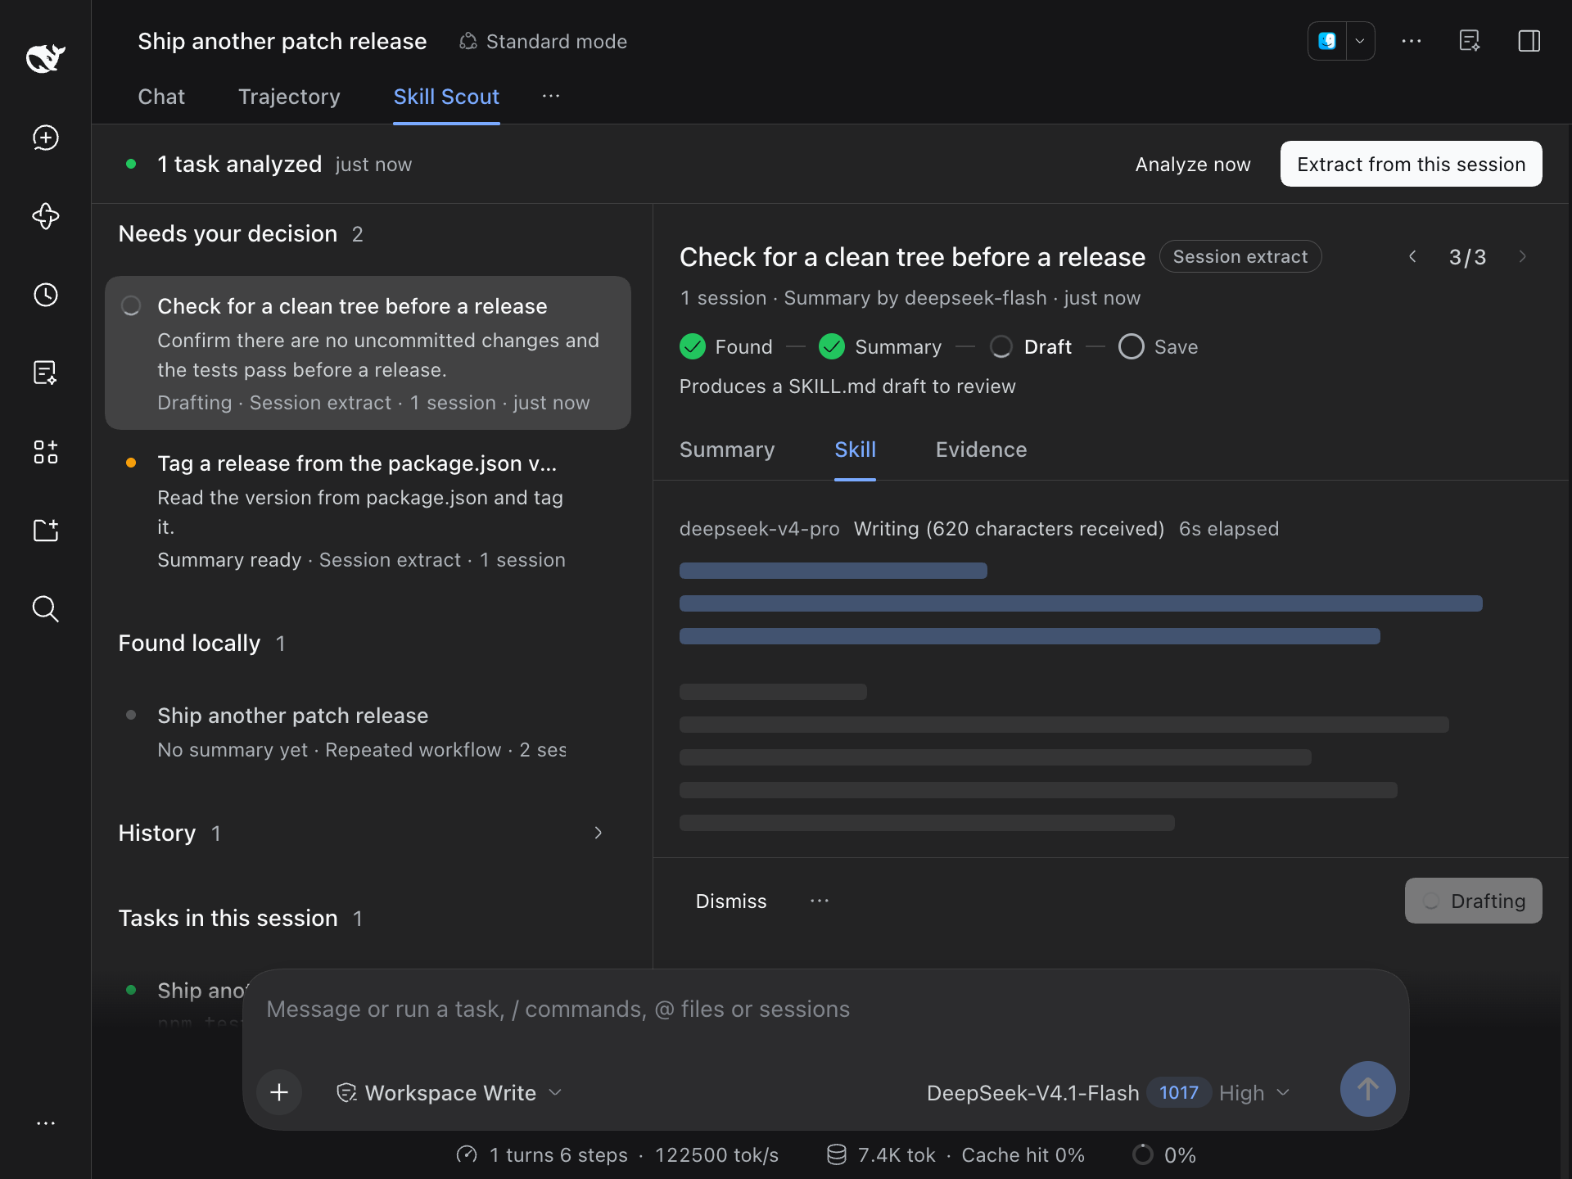This screenshot has width=1572, height=1179.
Task: Click the Save step circle
Action: [x=1131, y=347]
